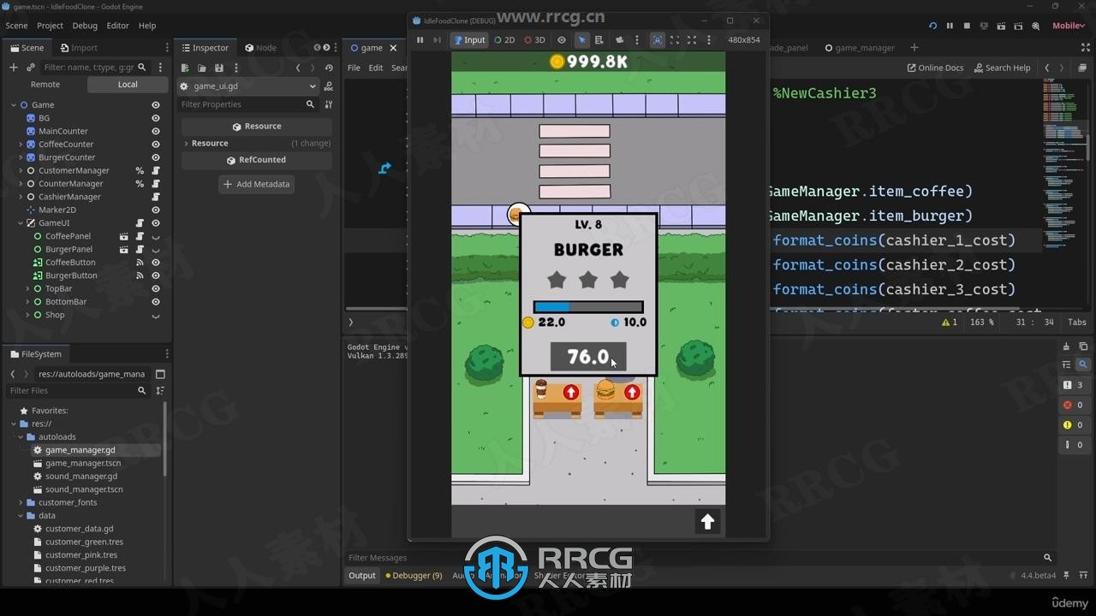Open the Scene menu
1096x616 pixels.
point(16,26)
